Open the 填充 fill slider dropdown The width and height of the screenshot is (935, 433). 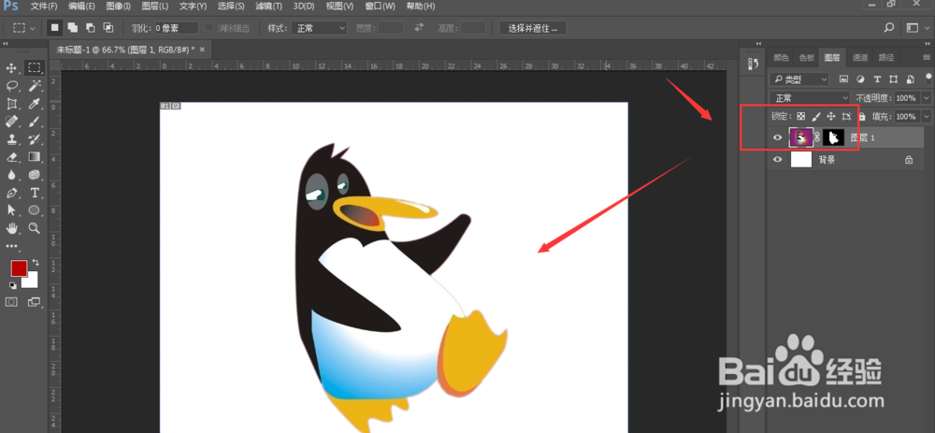[926, 116]
